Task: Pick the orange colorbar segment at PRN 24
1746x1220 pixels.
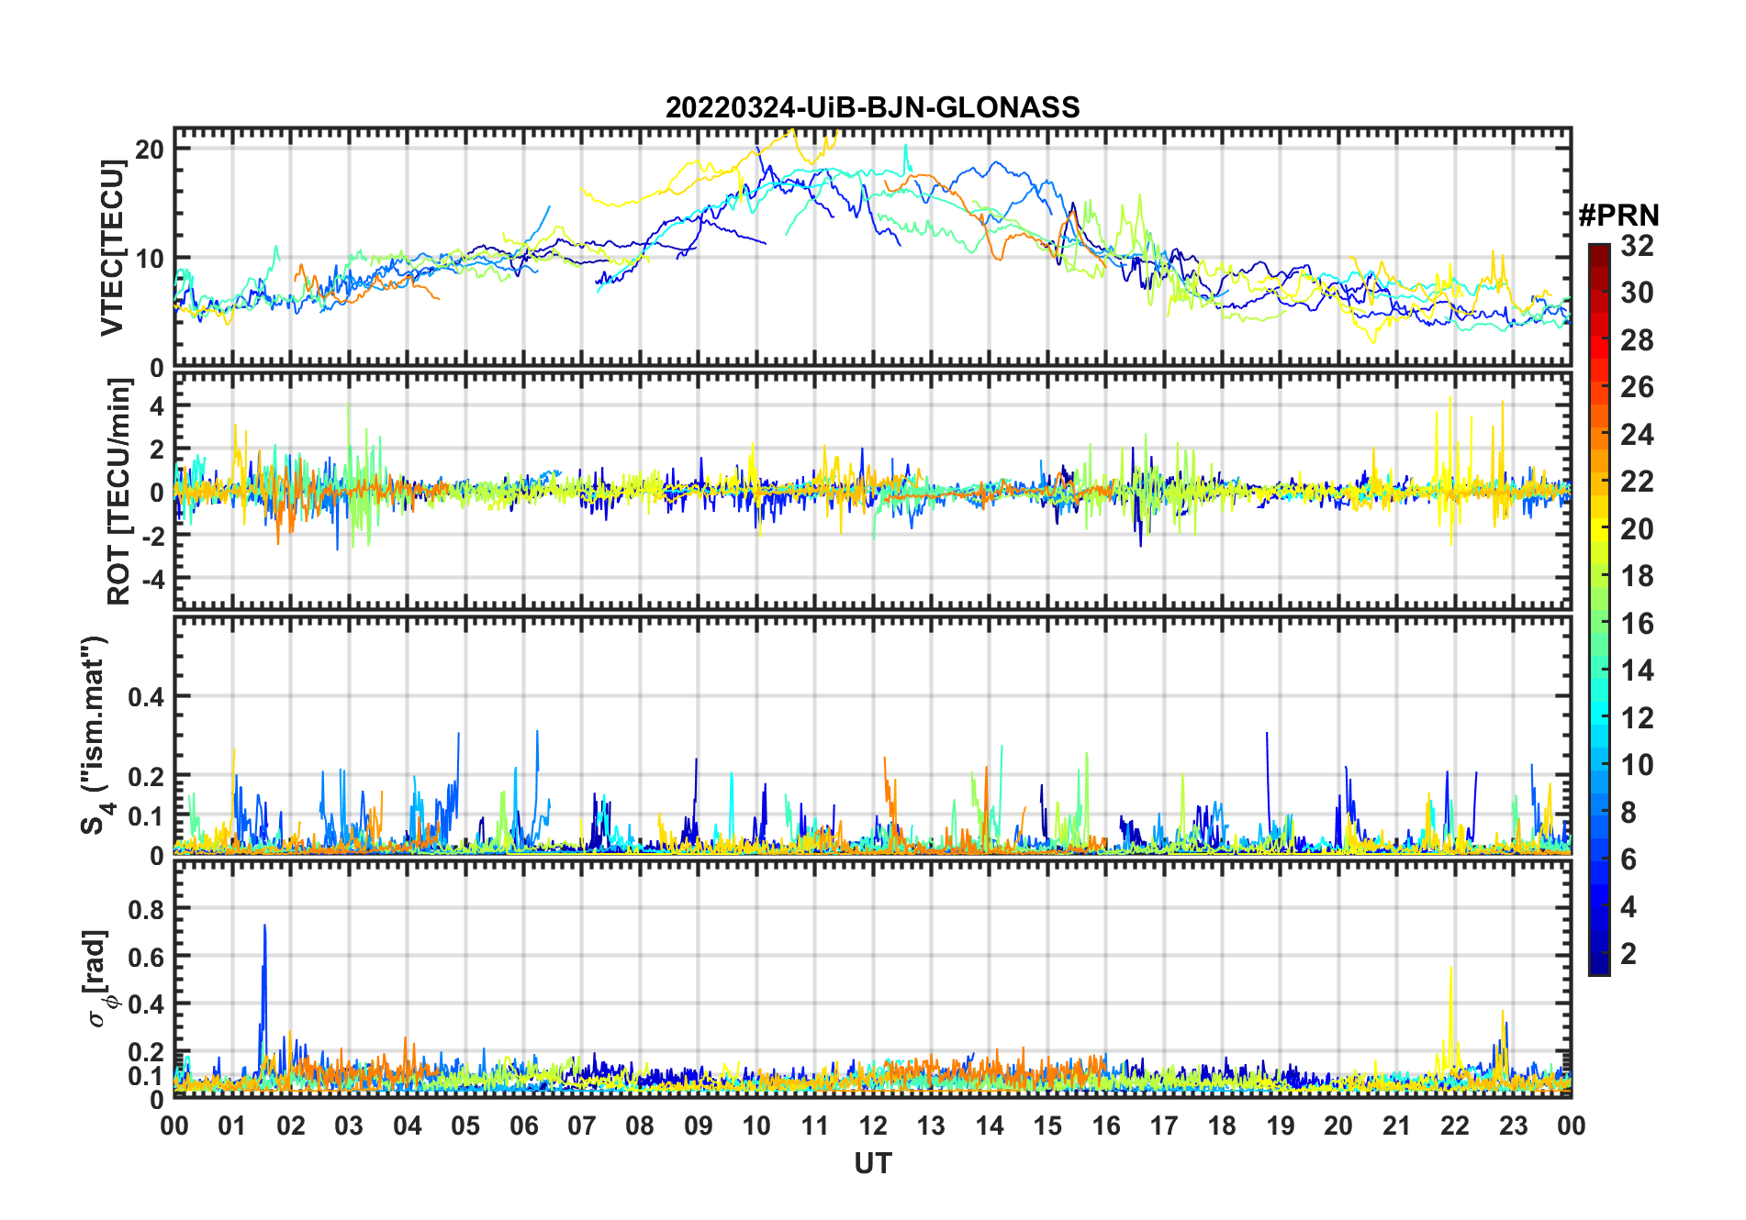Action: 1598,435
